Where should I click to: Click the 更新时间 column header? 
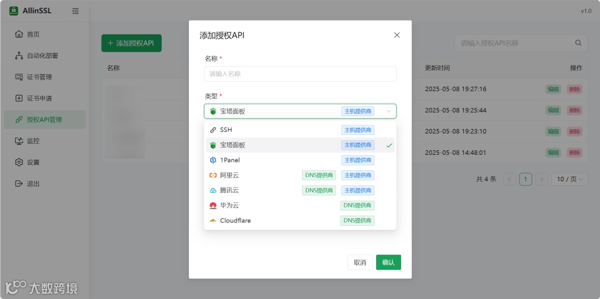[x=437, y=68]
